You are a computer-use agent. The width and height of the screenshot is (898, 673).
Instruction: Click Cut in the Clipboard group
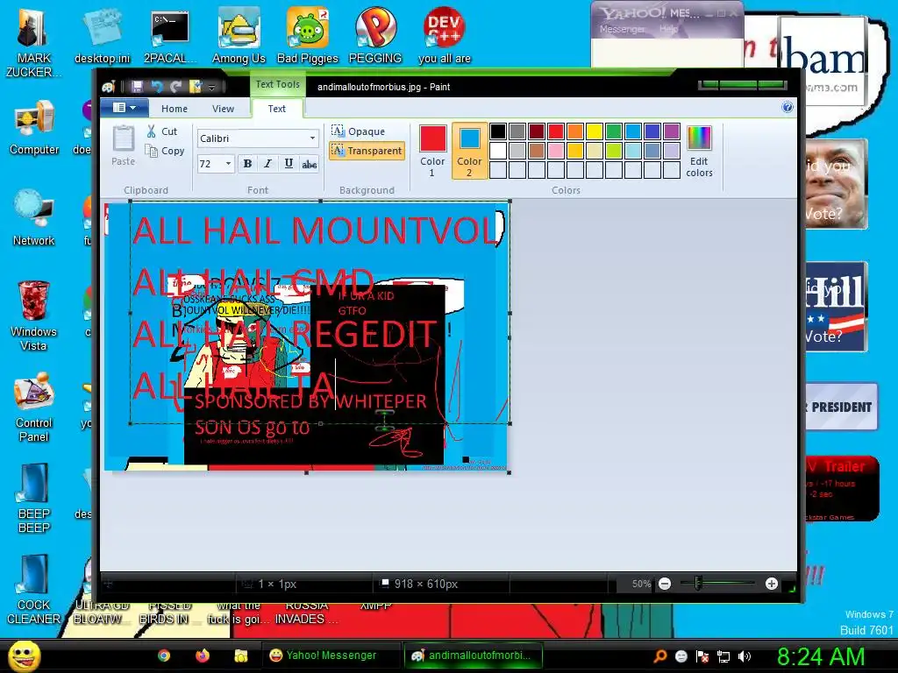click(x=162, y=131)
